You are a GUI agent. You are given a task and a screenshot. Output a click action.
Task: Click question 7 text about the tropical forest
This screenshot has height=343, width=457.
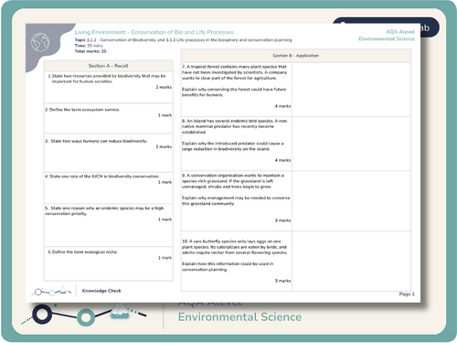(x=234, y=72)
